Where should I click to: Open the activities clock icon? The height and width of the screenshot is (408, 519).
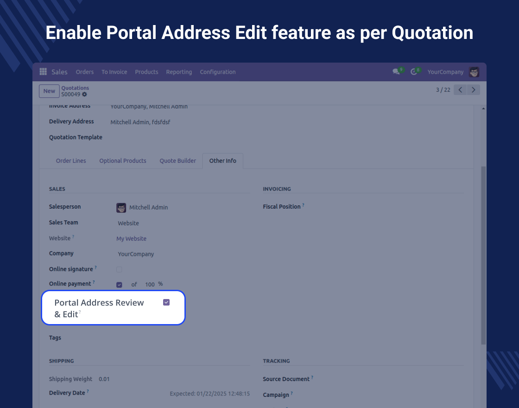click(414, 71)
